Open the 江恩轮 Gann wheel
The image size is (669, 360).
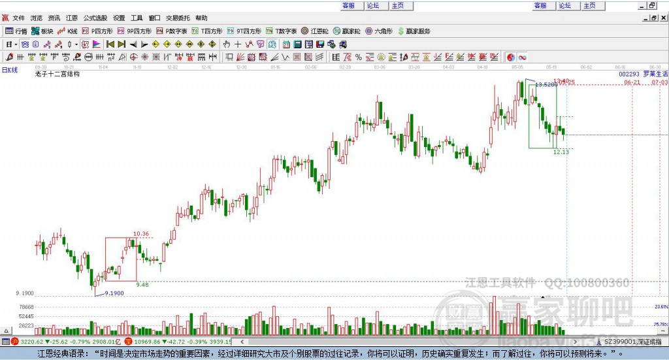[x=315, y=31]
